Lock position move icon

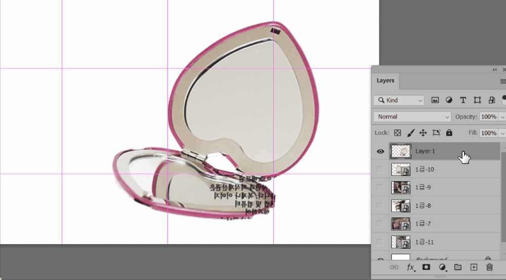(x=423, y=133)
